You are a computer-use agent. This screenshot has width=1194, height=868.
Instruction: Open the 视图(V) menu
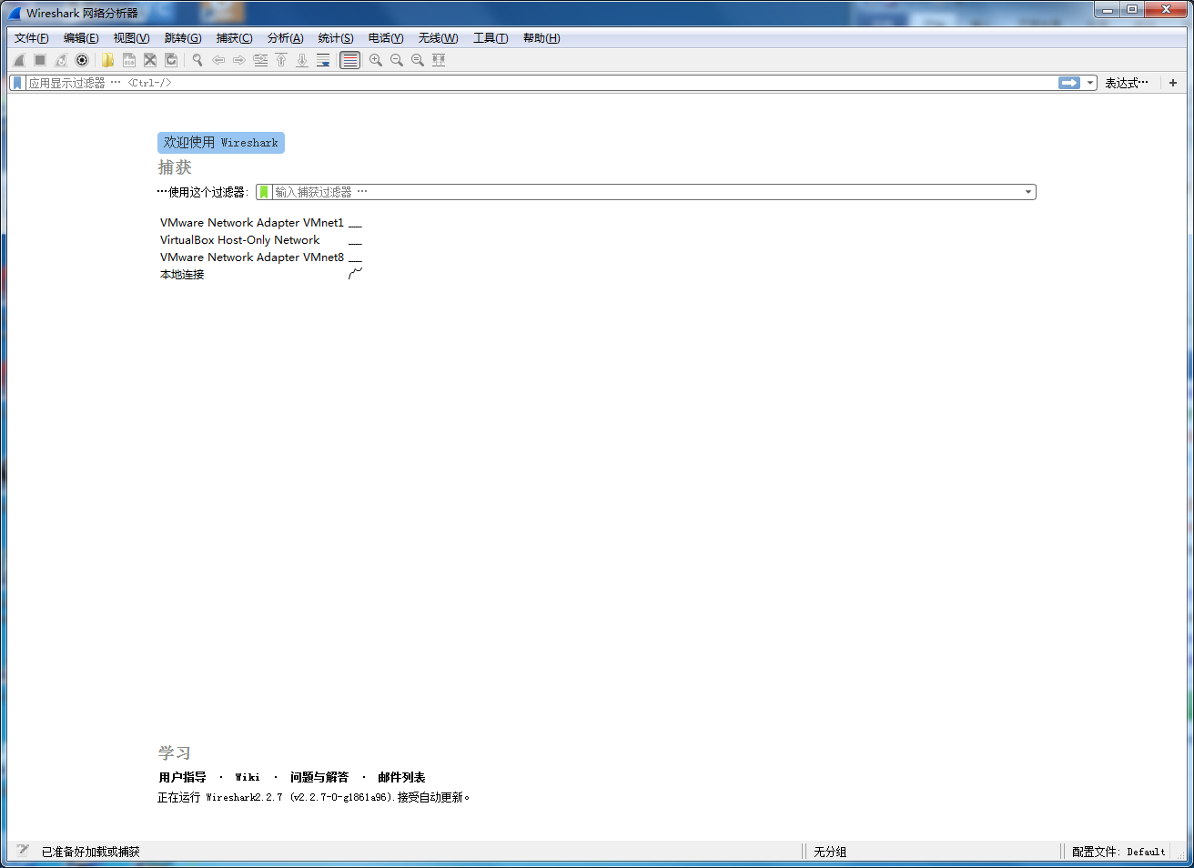click(131, 38)
